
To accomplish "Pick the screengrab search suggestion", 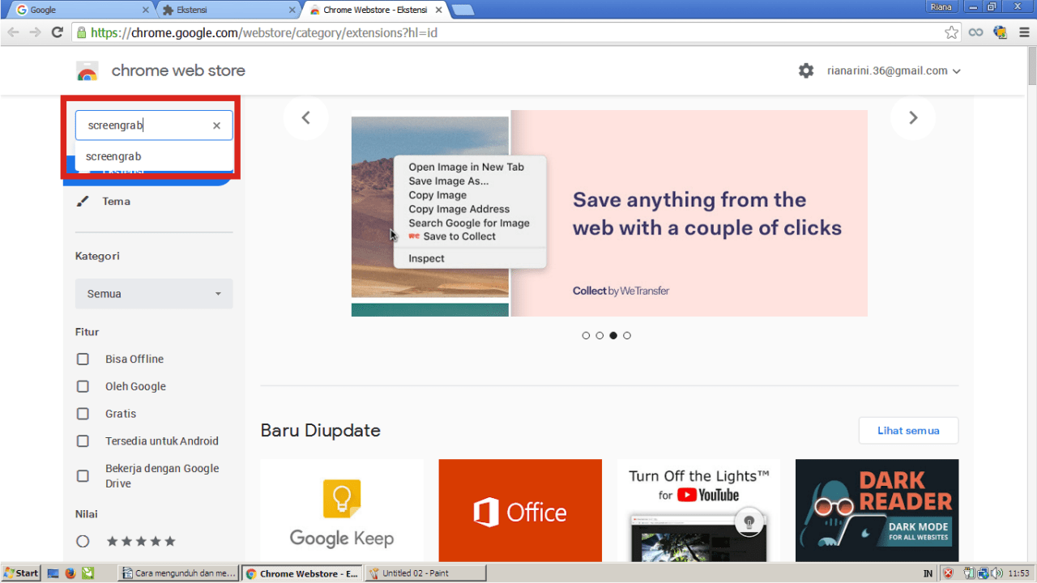I will point(154,156).
